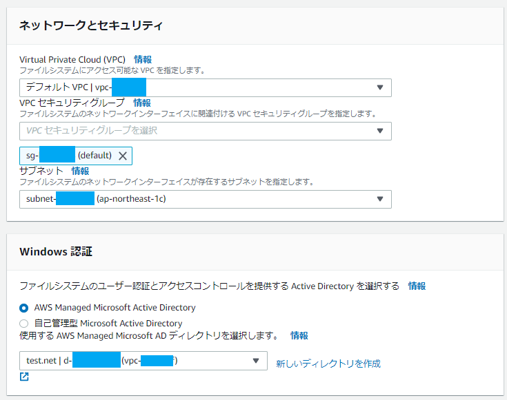The image size is (507, 400).
Task: Click the Windows 認証 heading
Action: click(x=56, y=251)
